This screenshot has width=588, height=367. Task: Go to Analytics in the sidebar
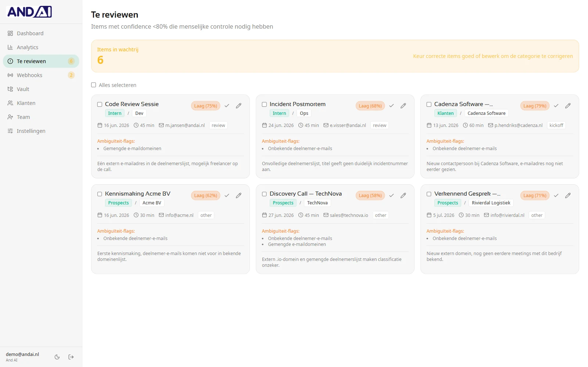coord(41,47)
